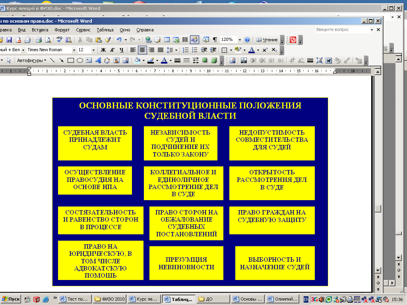Click the Paste clipboard icon
The image size is (407, 305).
pyautogui.click(x=99, y=40)
